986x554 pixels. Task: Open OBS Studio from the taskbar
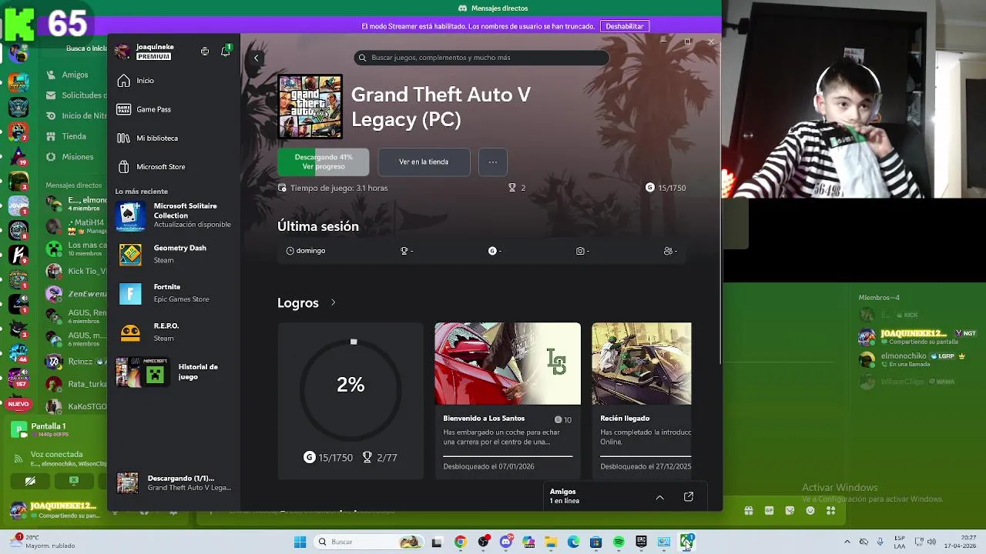tap(483, 542)
